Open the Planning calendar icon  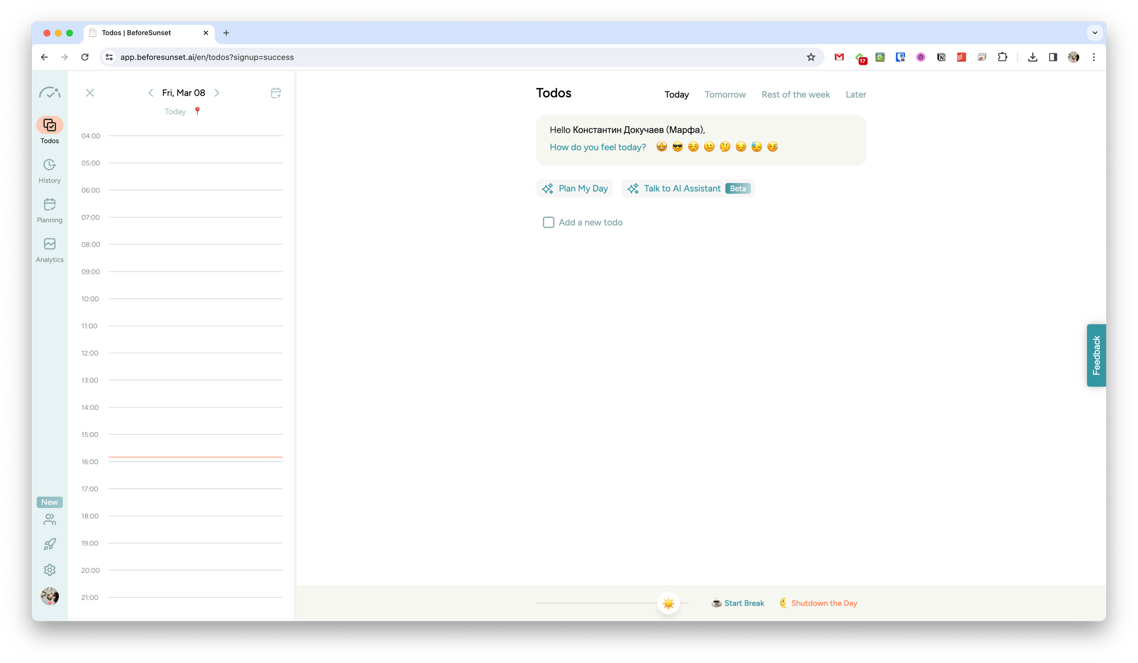click(50, 204)
